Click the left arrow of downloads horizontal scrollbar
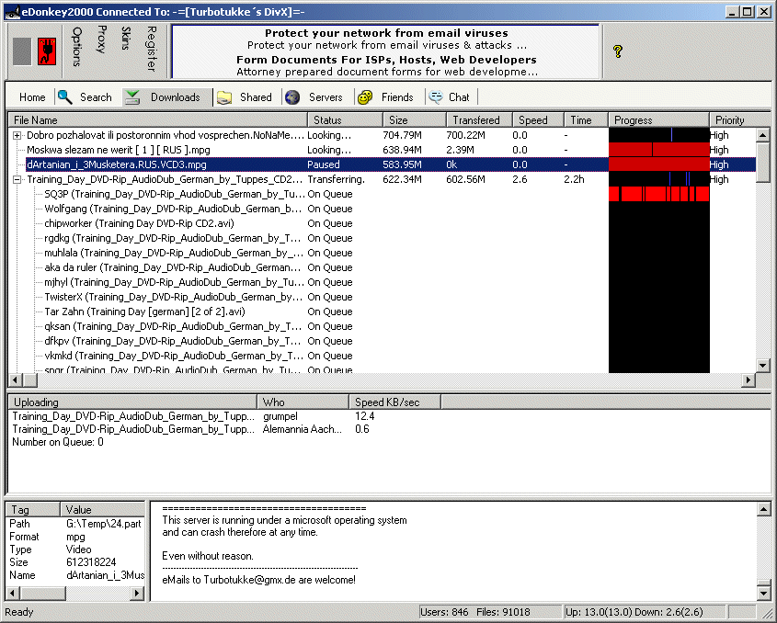 pyautogui.click(x=16, y=379)
